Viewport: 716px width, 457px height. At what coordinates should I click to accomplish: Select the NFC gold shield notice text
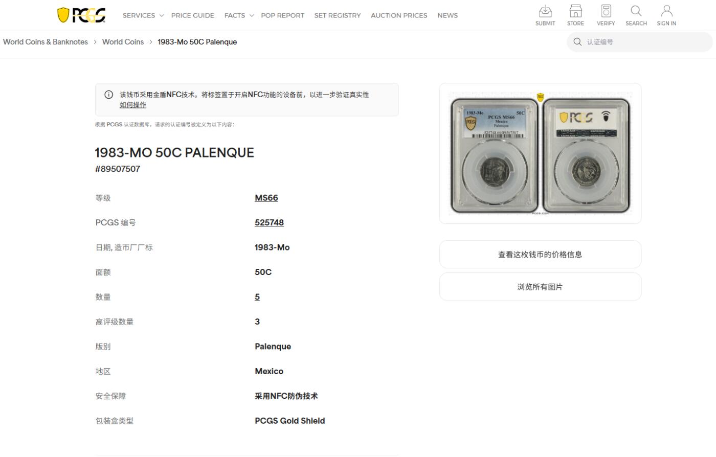(244, 95)
